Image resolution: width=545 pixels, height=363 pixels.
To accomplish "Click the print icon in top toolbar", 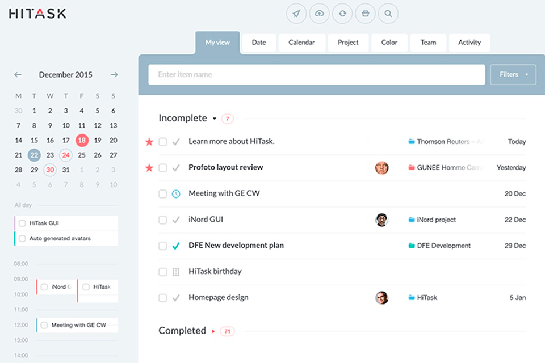I will (x=365, y=14).
